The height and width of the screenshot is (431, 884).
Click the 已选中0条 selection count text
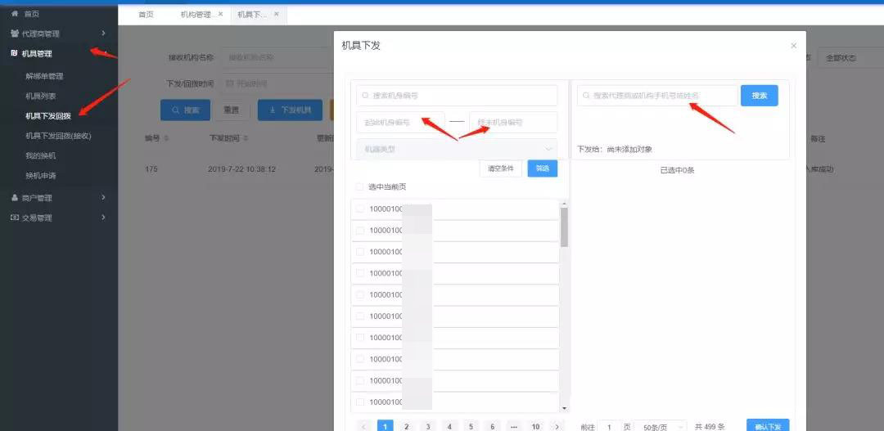coord(677,170)
